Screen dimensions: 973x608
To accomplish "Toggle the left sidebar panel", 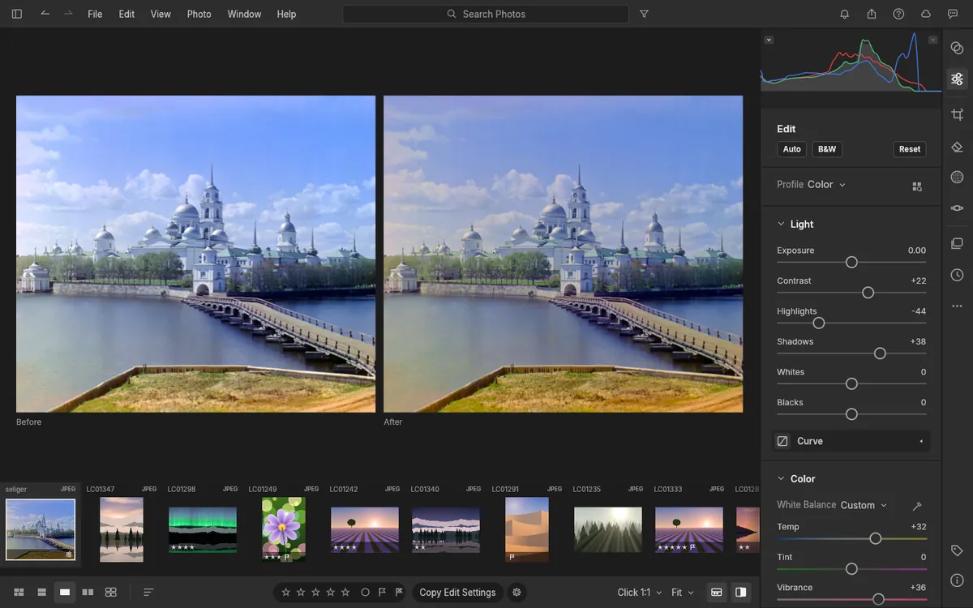I will (17, 14).
